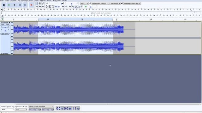Close the audio track with X

1,23
